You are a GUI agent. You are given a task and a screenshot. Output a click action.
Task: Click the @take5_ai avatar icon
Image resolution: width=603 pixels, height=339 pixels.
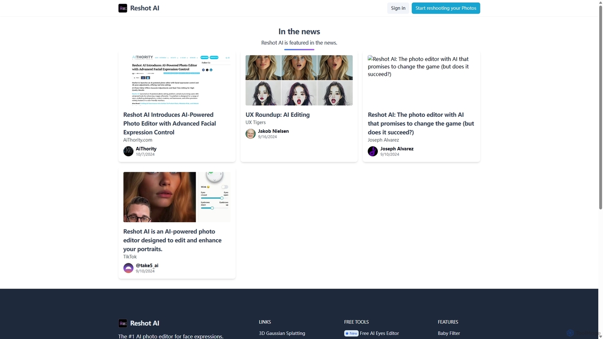click(128, 268)
